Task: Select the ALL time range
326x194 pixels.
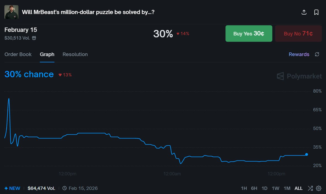Action: [298, 188]
